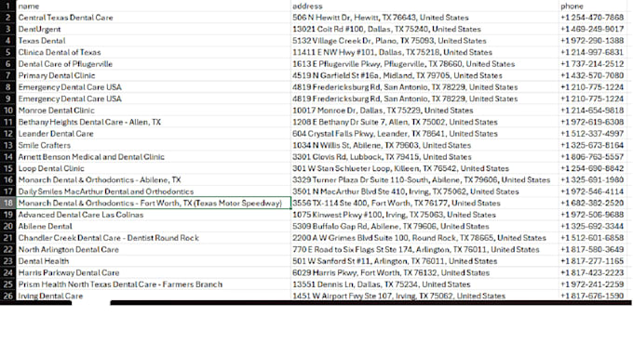Image resolution: width=633 pixels, height=356 pixels.
Task: Select the Irving Dental Care cell
Action: pos(153,296)
